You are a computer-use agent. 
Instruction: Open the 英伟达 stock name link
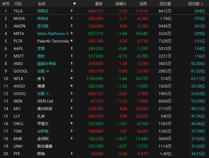43,18
